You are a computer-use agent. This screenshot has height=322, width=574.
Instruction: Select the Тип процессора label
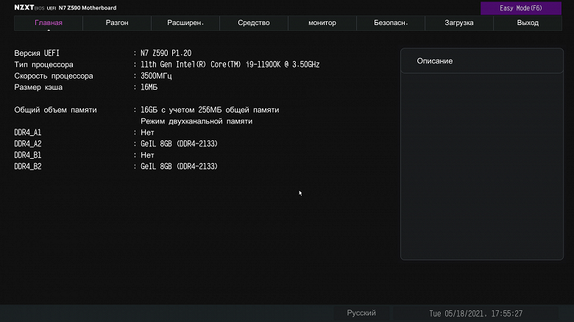[43, 65]
